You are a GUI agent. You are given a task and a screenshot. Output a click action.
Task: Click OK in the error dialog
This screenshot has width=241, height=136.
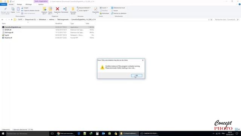pyautogui.click(x=137, y=76)
